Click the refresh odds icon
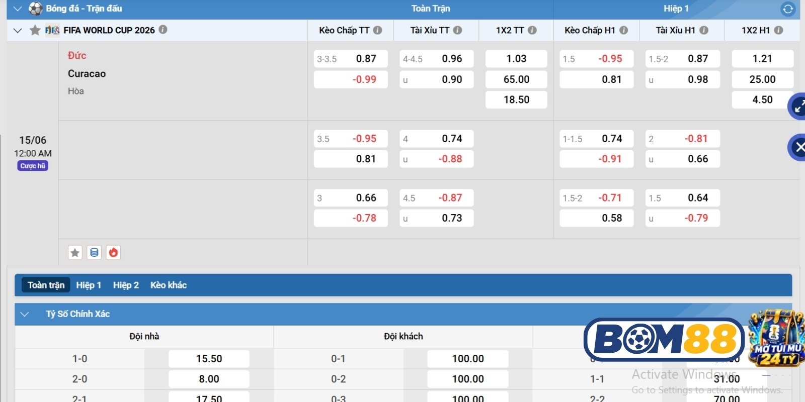This screenshot has height=402, width=805. point(788,9)
